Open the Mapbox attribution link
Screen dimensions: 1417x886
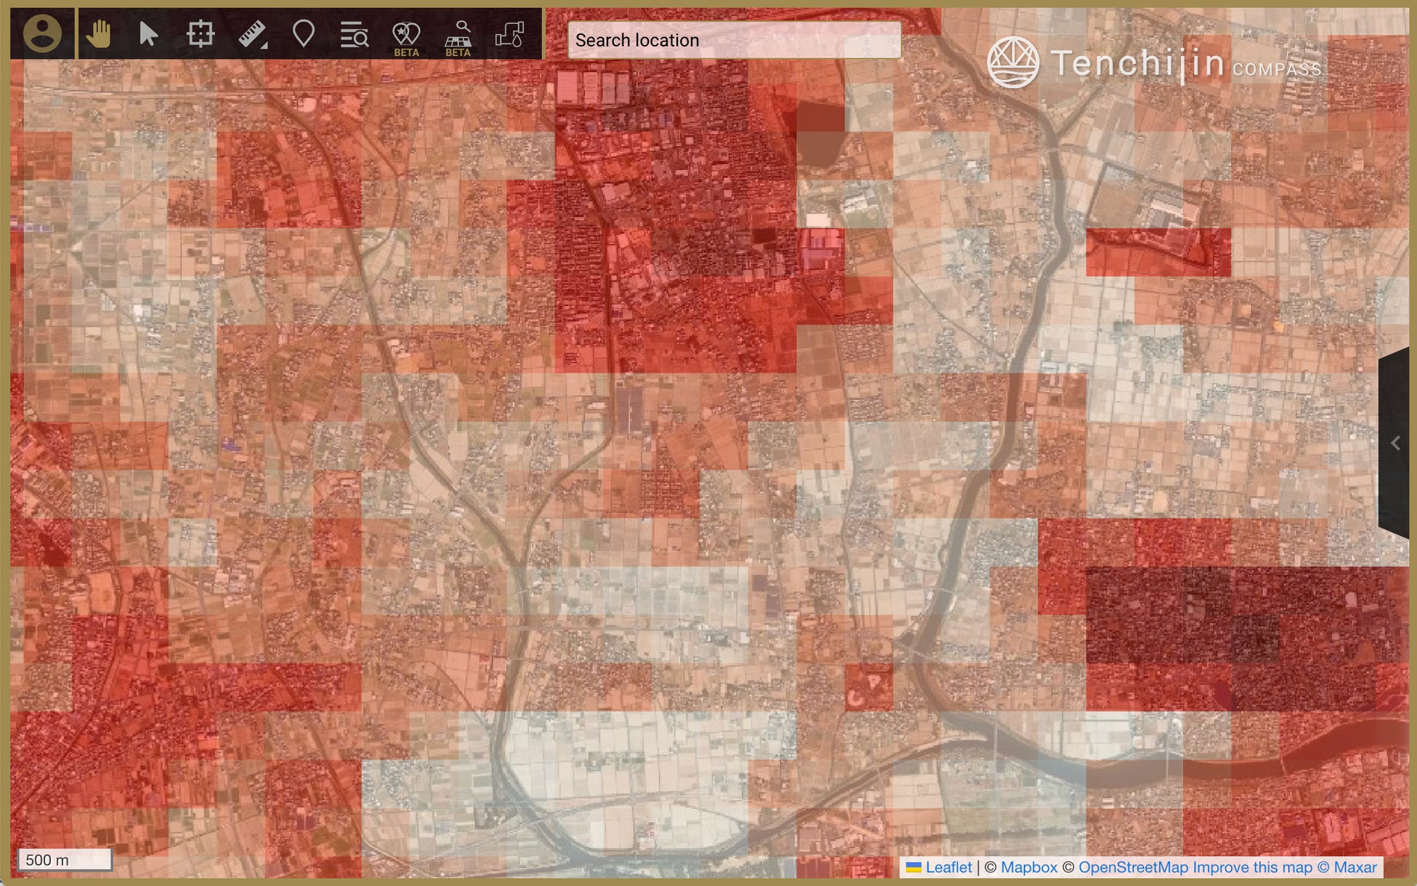pos(1028,867)
